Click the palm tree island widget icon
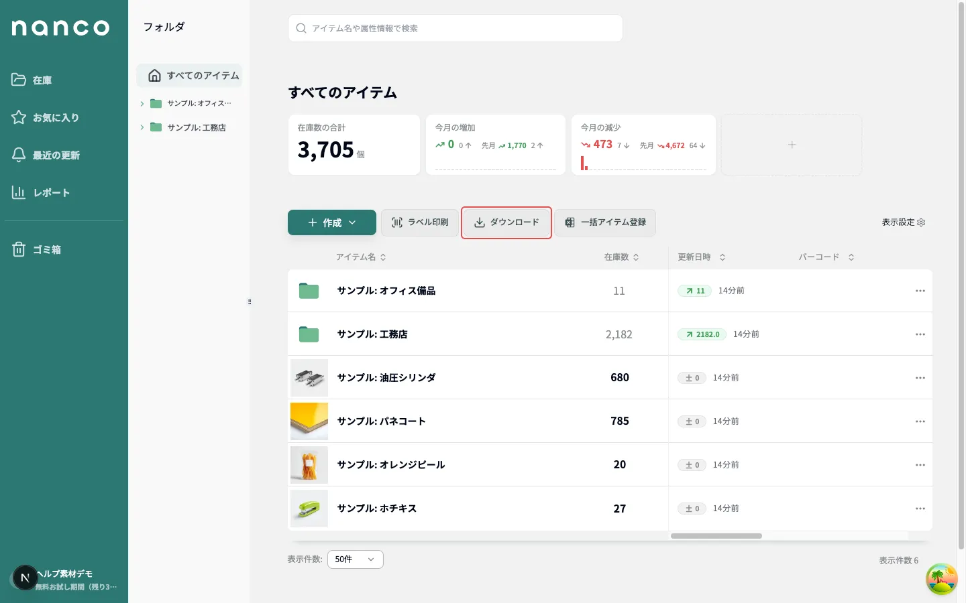Screen dimensions: 966x603 tap(942, 579)
